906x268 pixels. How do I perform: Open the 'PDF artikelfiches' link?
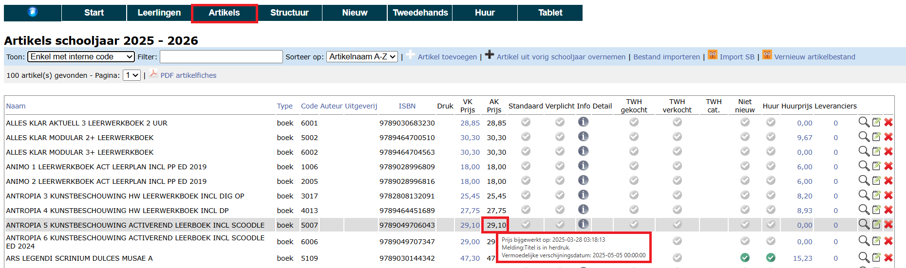coord(189,75)
